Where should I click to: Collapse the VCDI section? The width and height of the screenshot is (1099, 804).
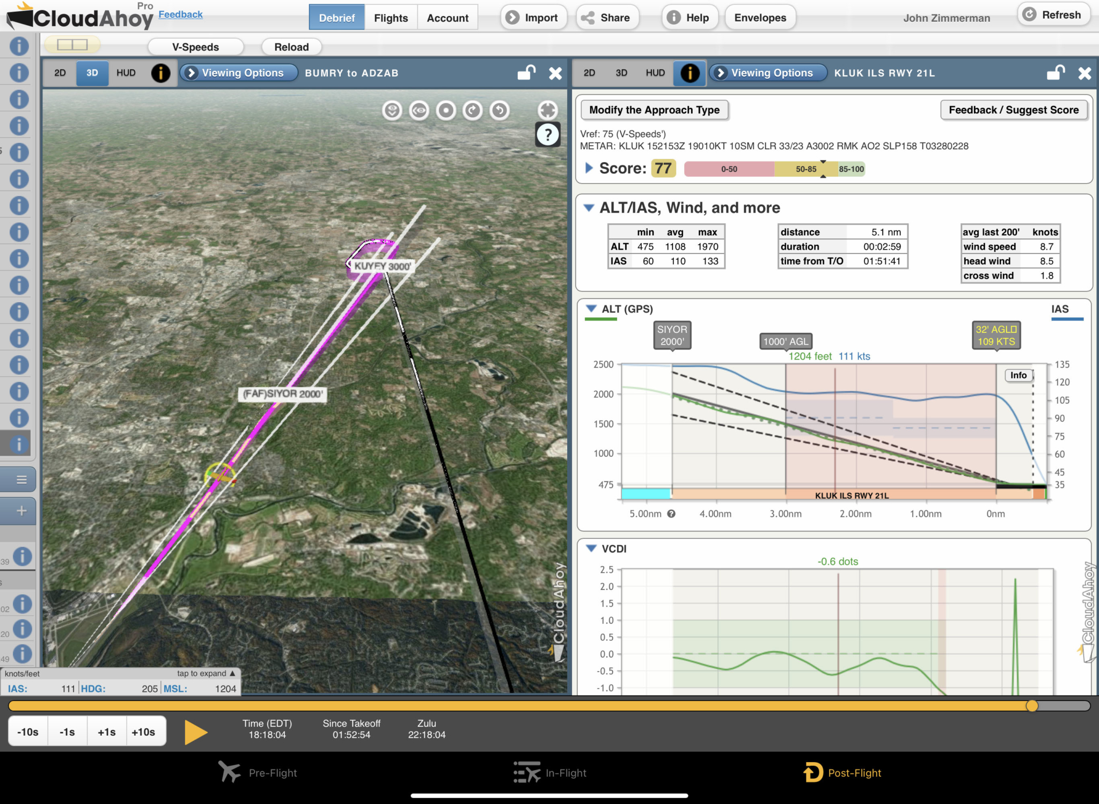(590, 549)
